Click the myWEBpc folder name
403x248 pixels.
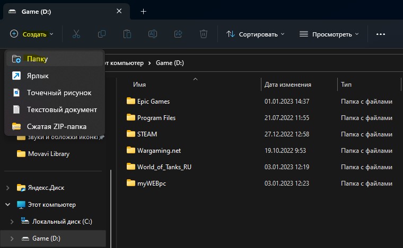(x=151, y=183)
